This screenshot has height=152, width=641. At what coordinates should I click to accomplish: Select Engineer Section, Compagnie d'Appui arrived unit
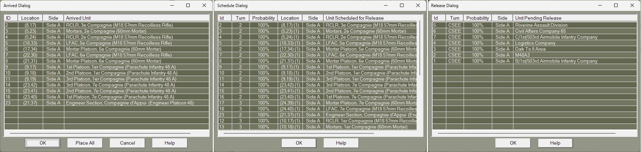coord(107,103)
